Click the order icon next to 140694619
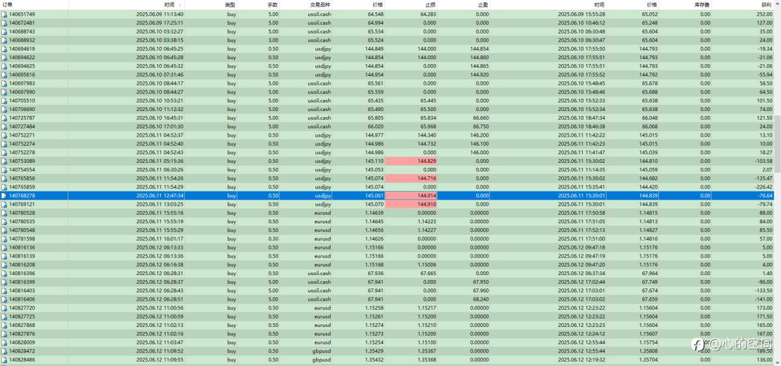 (x=4, y=49)
